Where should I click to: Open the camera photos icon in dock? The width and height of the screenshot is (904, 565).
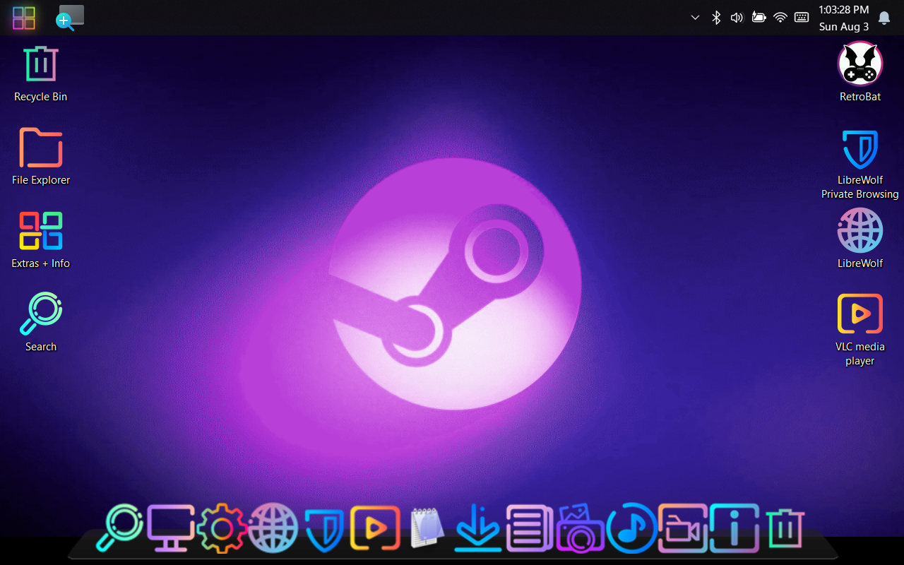pos(580,528)
